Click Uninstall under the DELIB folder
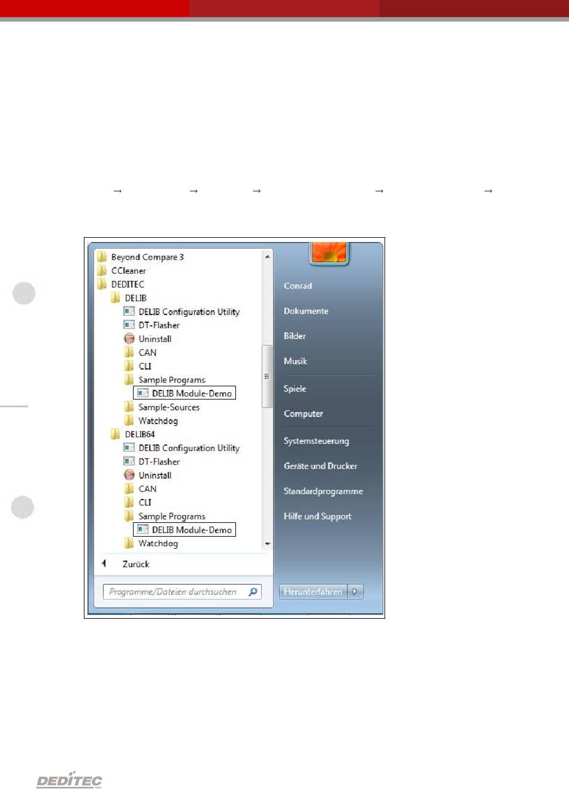This screenshot has height=805, width=569. click(x=147, y=339)
